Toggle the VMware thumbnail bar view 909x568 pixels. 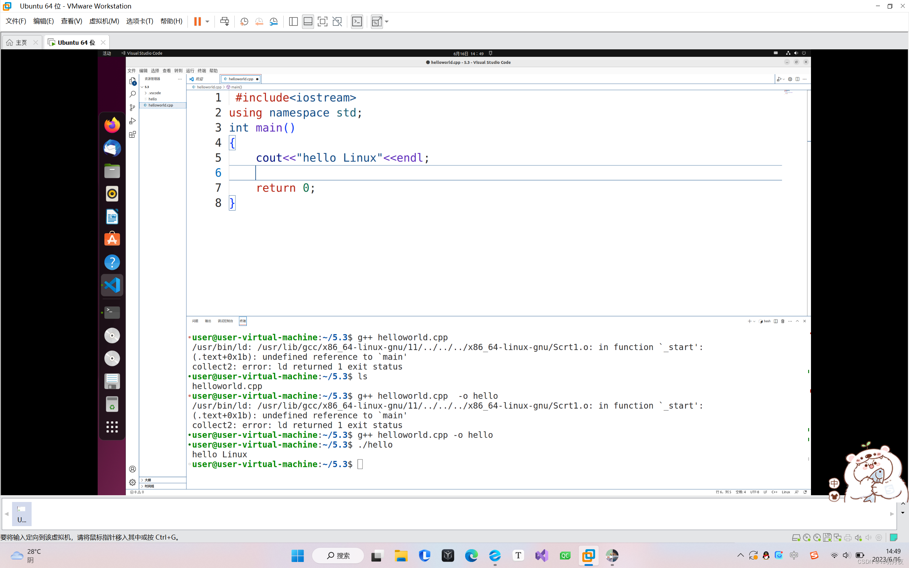coord(307,21)
